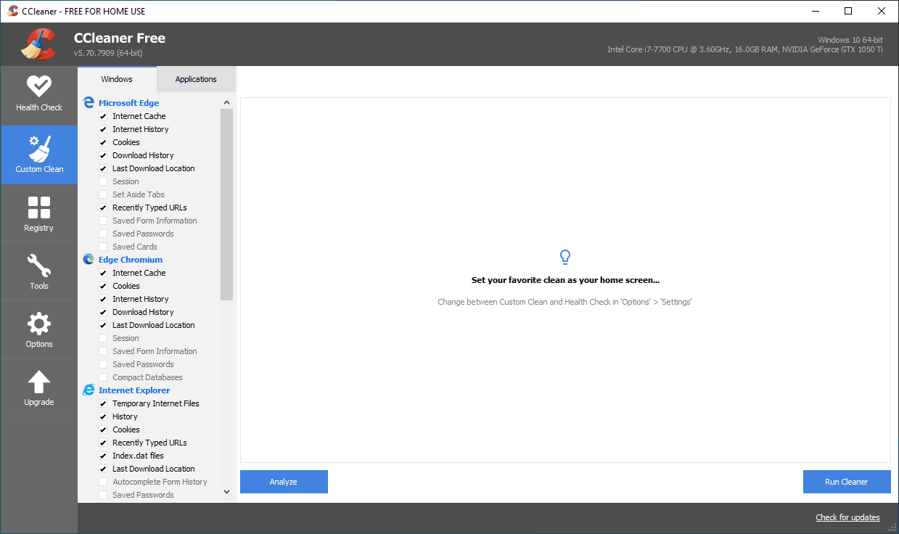
Task: Click the Registry sidebar icon
Action: tap(38, 213)
